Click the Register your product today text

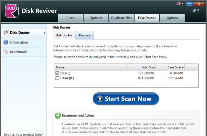point(23,134)
